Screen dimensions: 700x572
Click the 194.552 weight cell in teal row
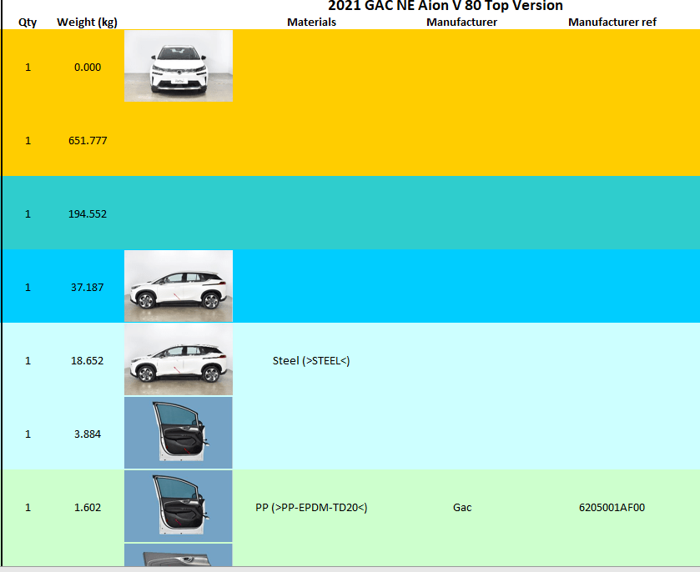88,213
